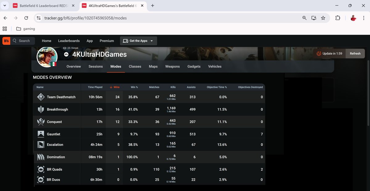
Task: Click the BR Quads crown icon
Action: coord(41,169)
